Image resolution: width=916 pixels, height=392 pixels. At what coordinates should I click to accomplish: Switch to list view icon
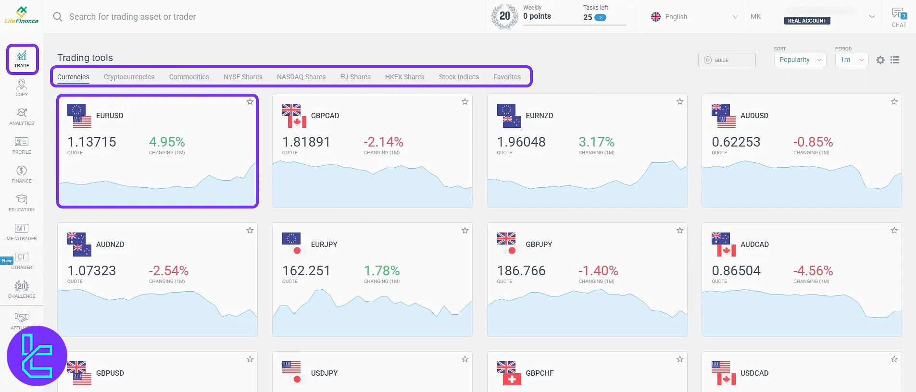895,60
